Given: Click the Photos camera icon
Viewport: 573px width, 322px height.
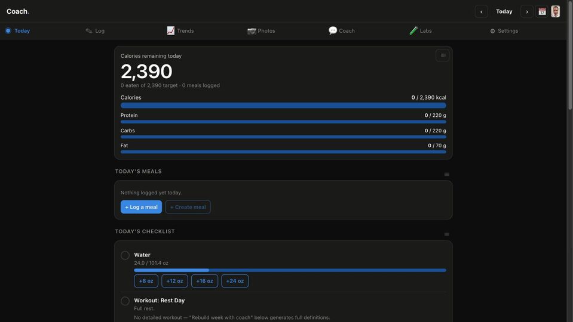Looking at the screenshot, I should pyautogui.click(x=252, y=31).
